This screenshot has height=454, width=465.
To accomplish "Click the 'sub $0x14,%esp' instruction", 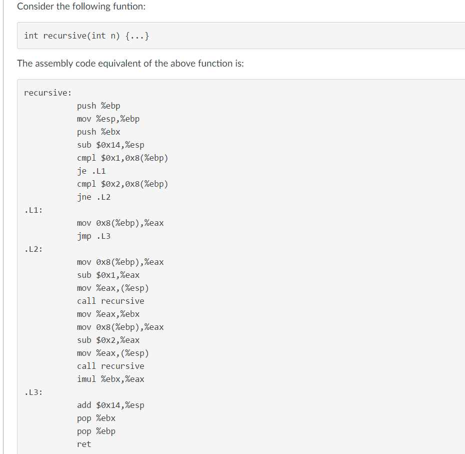I will (110, 145).
